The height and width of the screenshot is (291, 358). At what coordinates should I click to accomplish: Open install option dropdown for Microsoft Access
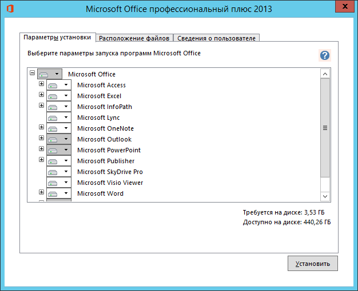coord(59,85)
